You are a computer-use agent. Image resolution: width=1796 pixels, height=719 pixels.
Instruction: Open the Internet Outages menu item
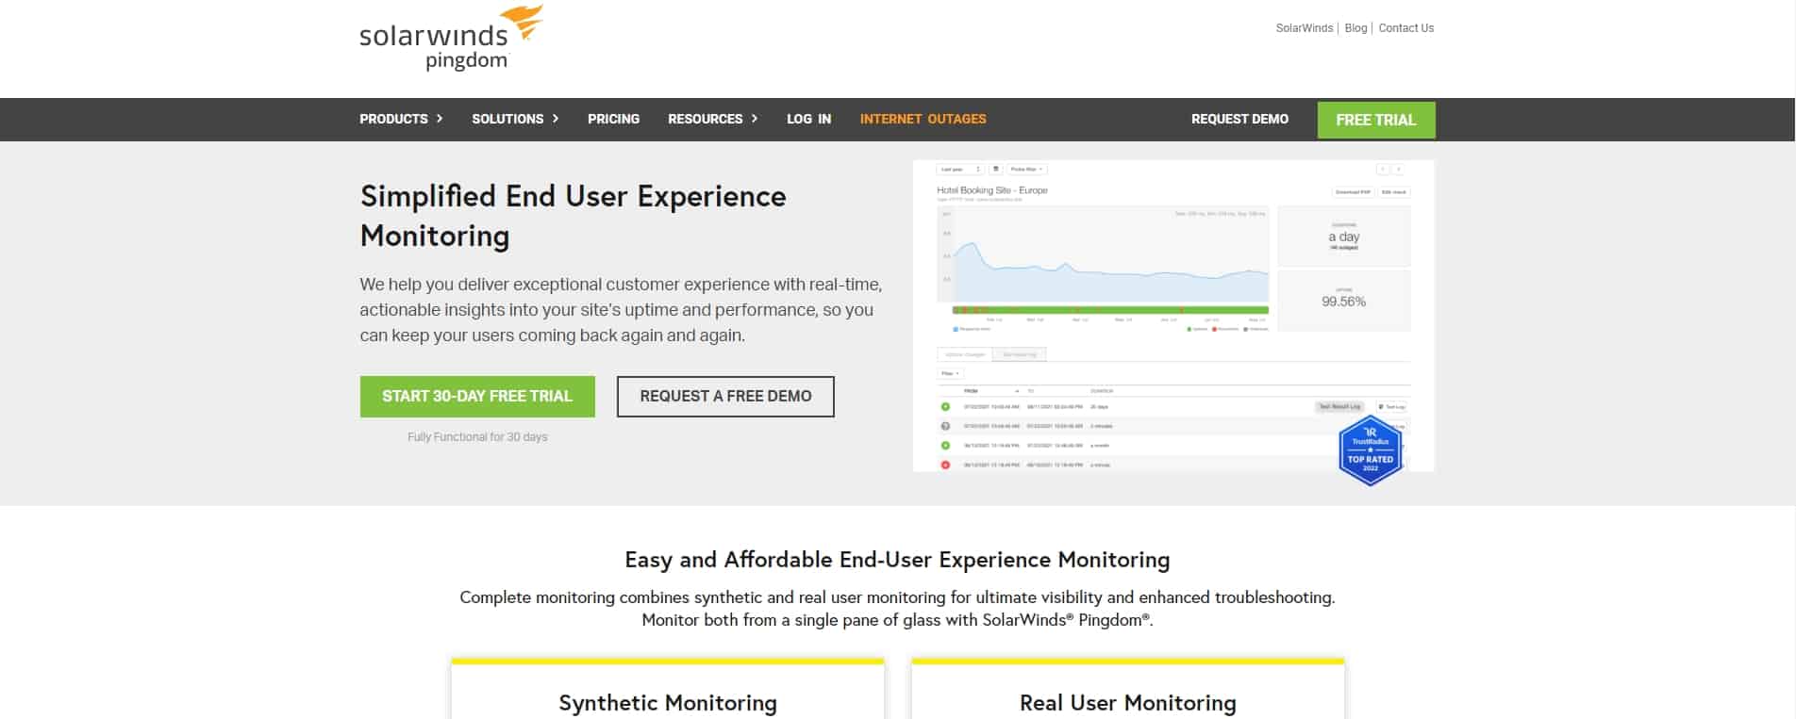[x=923, y=119]
